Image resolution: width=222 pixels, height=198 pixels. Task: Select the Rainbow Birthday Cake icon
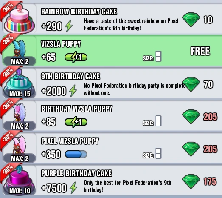pos(19,18)
